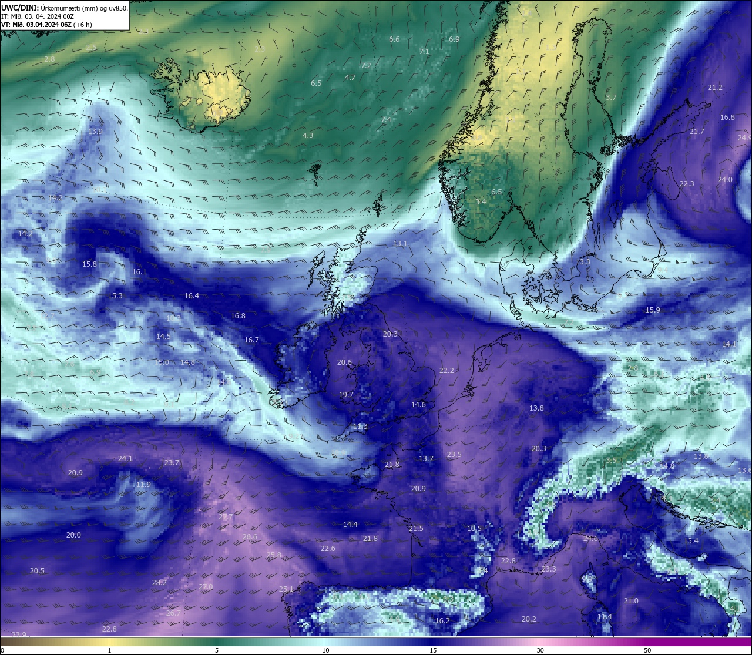Click the legend tick label 30
Viewport: 752px width, 655px height.
click(x=540, y=650)
